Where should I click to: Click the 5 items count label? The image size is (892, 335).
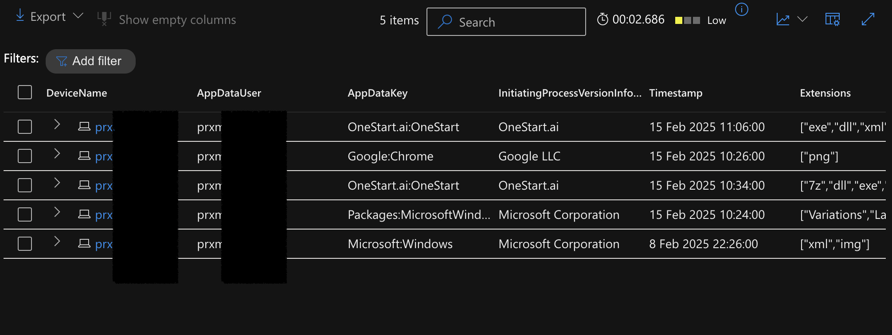pos(399,20)
